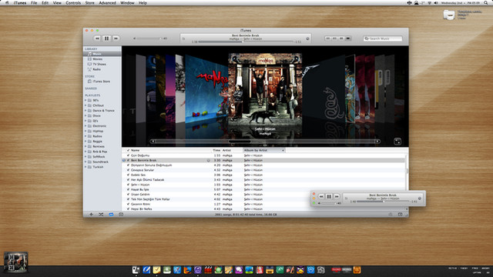Image resolution: width=493 pixels, height=277 pixels.
Task: Expand the Chillout playlist folder
Action: pyautogui.click(x=86, y=105)
